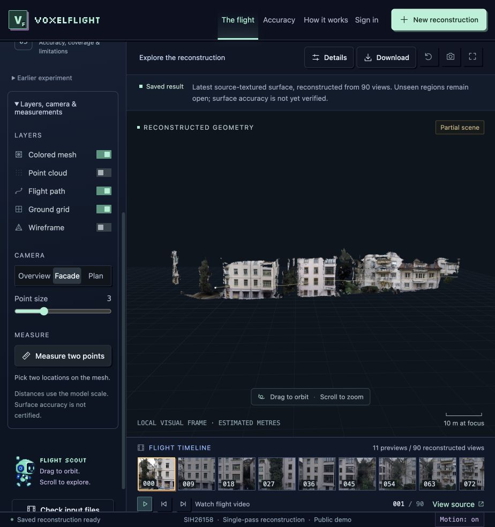Click the VoxelFlight logo icon
The height and width of the screenshot is (527, 495).
[18, 20]
